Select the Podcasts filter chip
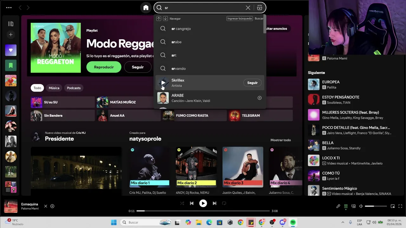Image resolution: width=406 pixels, height=228 pixels. click(x=74, y=88)
